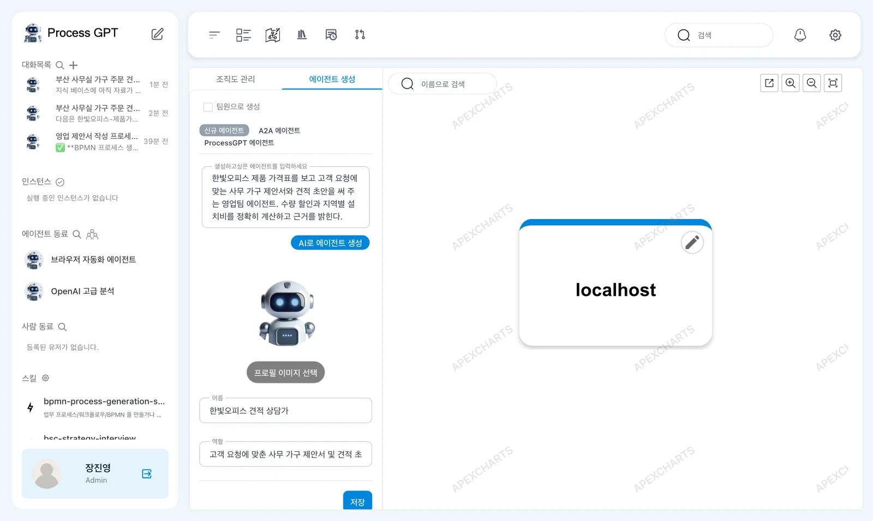Open skills settings small gear icon

(x=46, y=378)
